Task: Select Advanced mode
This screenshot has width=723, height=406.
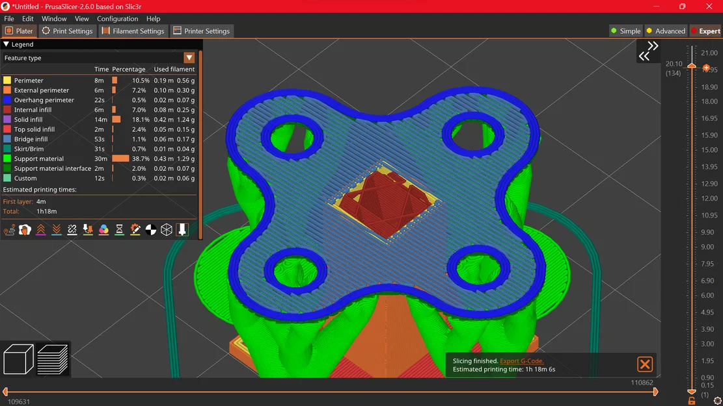Action: click(666, 31)
